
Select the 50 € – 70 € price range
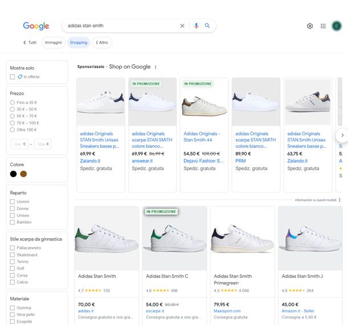12,116
